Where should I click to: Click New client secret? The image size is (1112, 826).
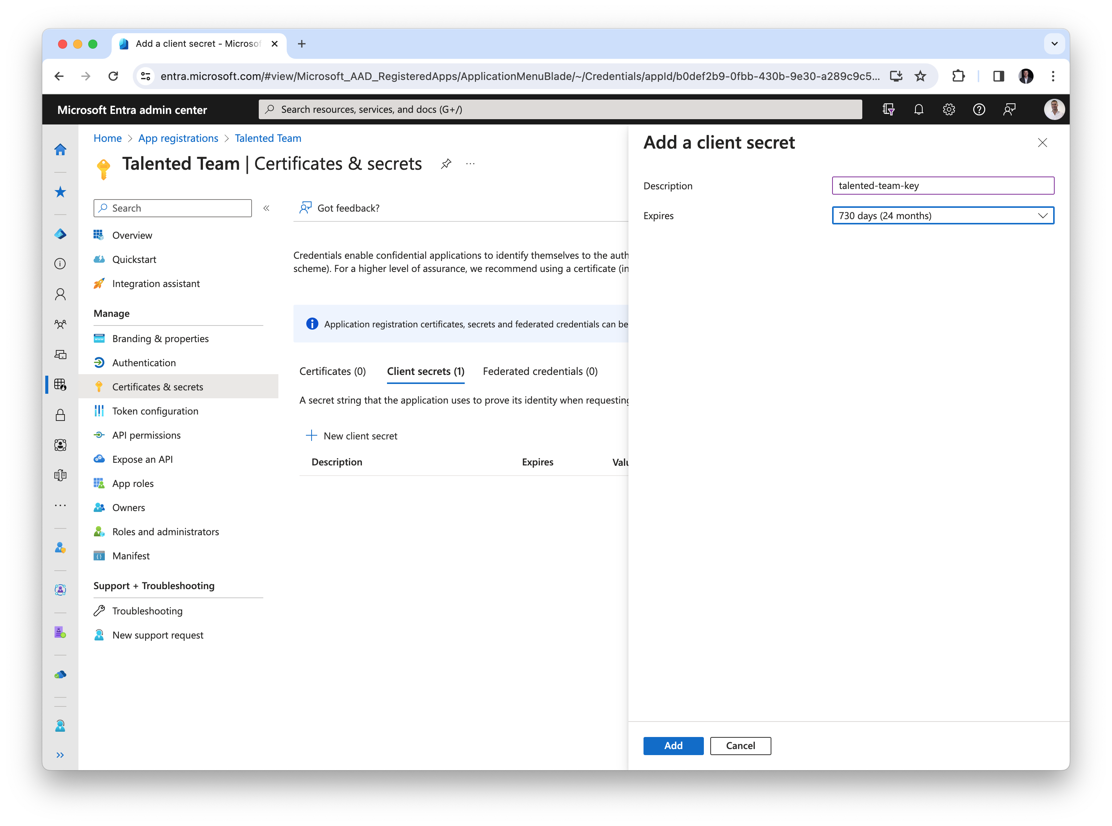[x=352, y=436]
